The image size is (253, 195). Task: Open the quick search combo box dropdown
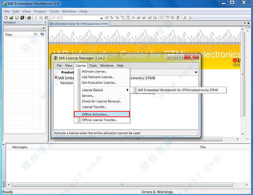pos(101,18)
